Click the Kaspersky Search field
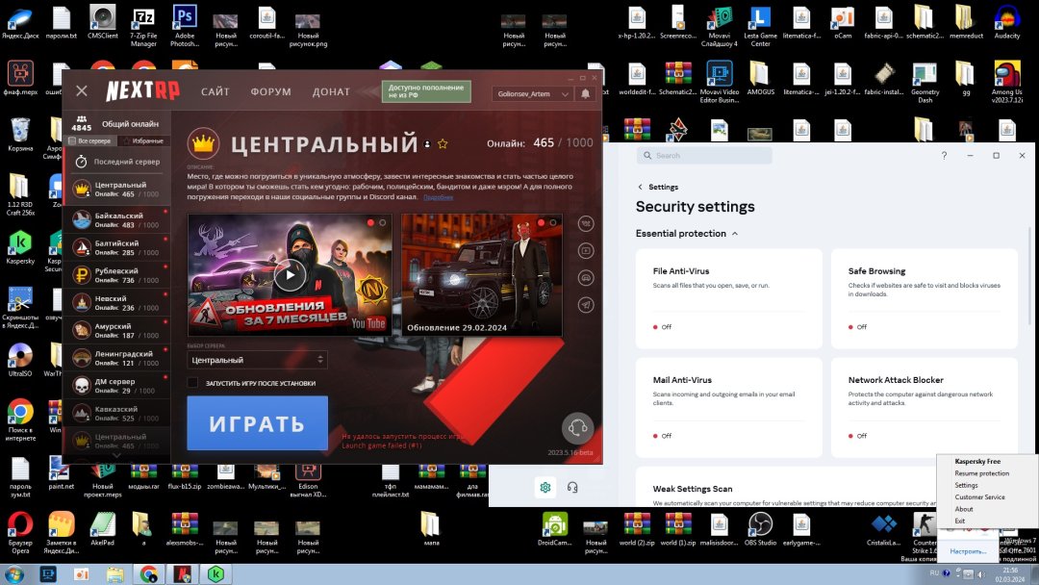 704,156
